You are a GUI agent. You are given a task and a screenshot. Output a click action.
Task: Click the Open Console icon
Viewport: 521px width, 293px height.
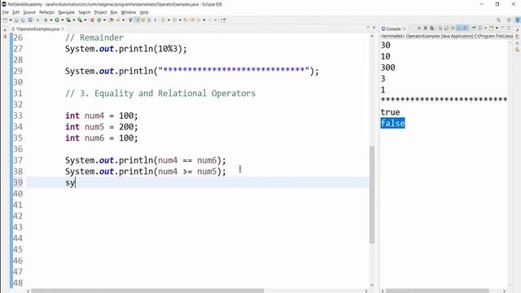[492, 28]
